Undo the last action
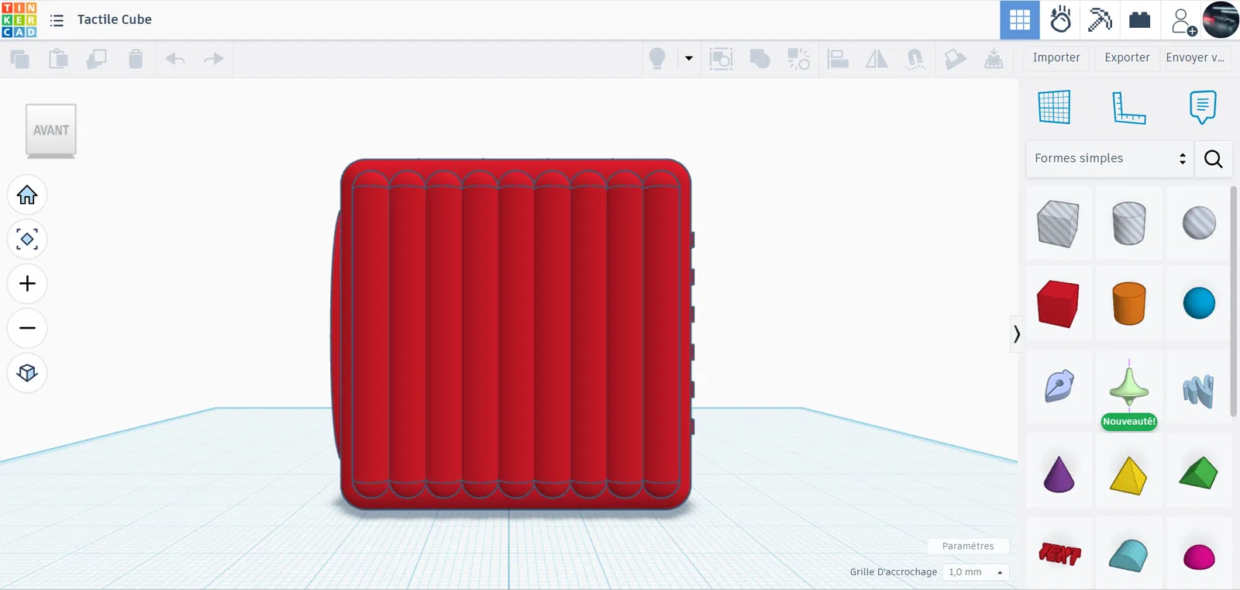 coord(176,59)
